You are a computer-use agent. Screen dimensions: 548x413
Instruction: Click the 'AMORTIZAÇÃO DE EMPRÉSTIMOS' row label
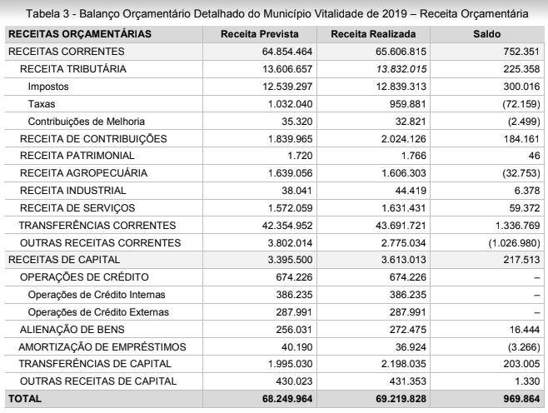(102, 347)
